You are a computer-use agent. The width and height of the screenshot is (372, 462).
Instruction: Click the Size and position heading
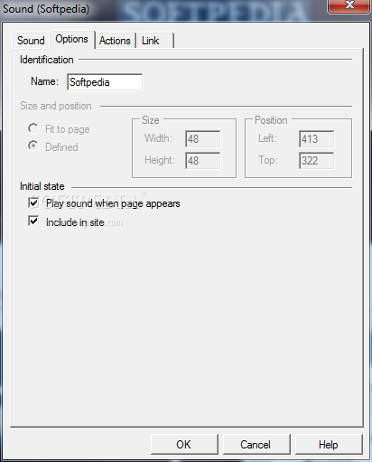(x=56, y=106)
